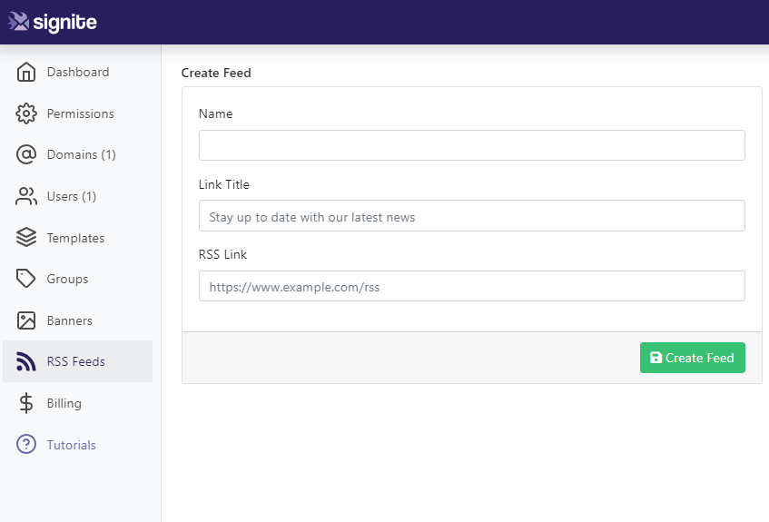Focus the Link Title input field
Viewport: 769px width, 522px height.
(x=472, y=216)
